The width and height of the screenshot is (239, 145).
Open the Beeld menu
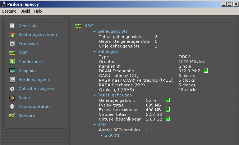pos(25,11)
